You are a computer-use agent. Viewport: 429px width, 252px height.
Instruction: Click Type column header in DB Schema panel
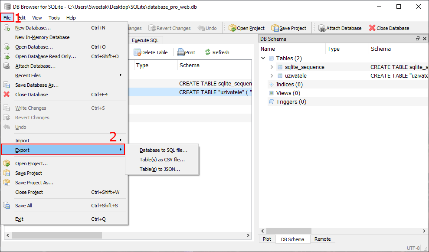(x=347, y=49)
